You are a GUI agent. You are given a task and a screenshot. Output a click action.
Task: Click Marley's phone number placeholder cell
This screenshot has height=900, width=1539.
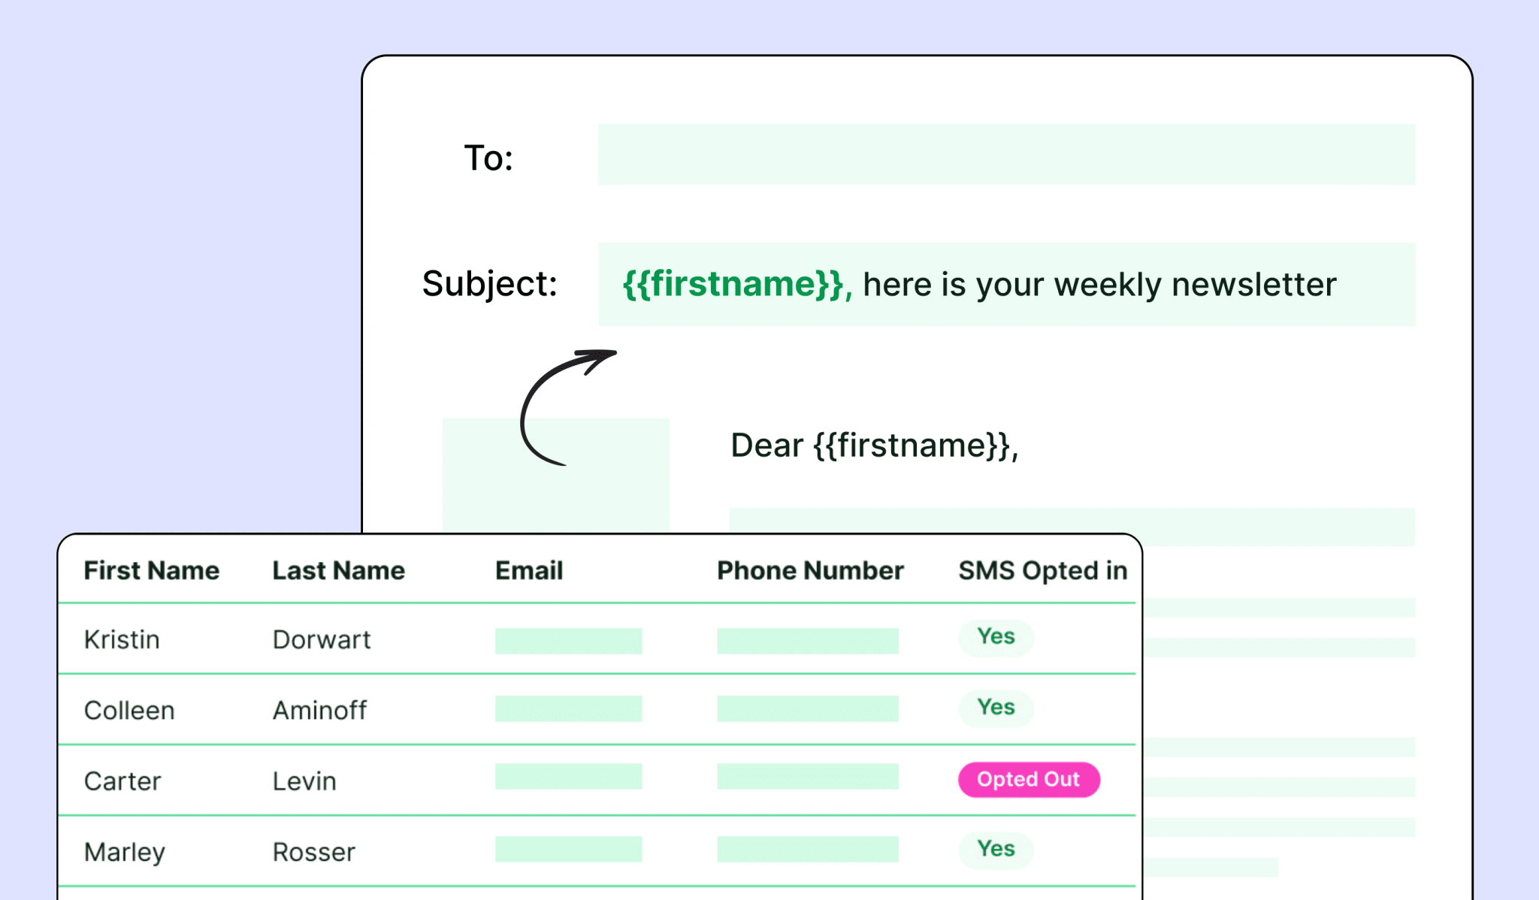[808, 849]
